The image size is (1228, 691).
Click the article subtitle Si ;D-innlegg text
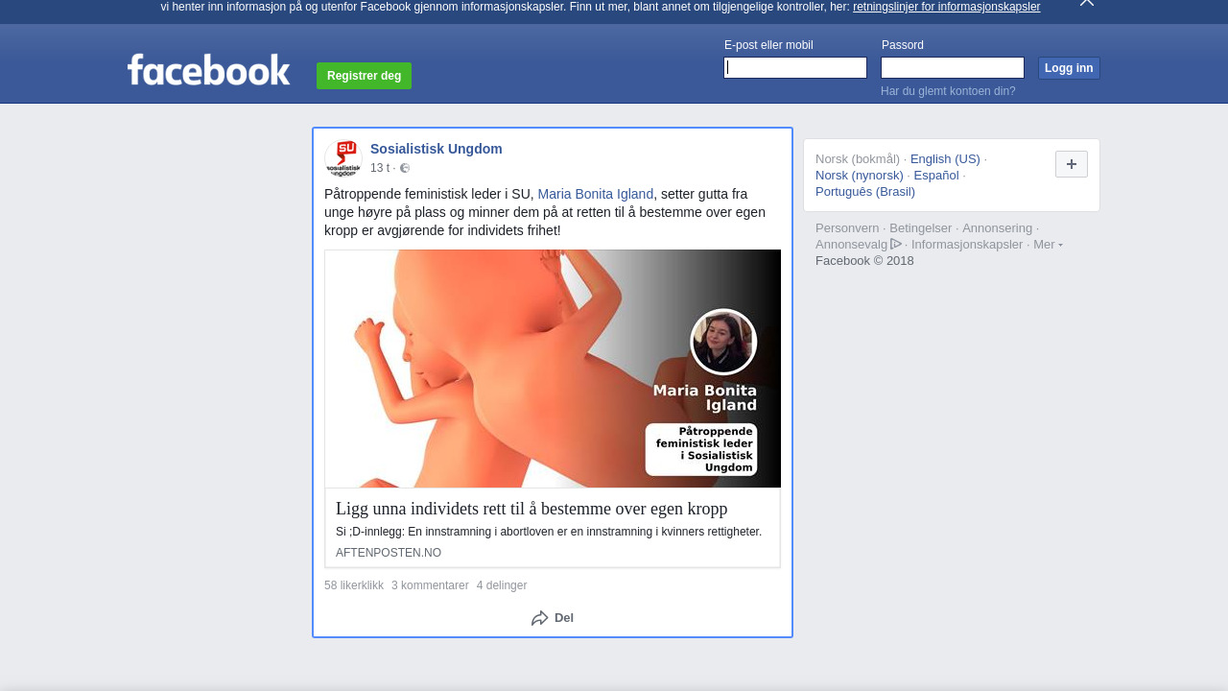pyautogui.click(x=549, y=532)
